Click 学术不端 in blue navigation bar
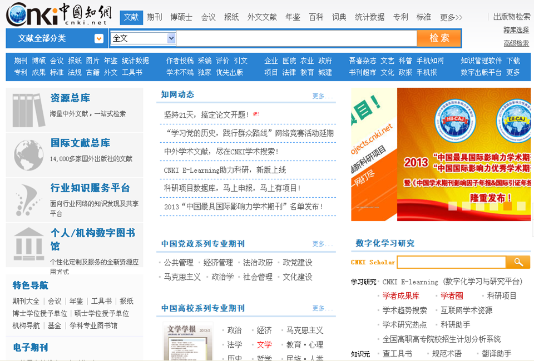The height and width of the screenshot is (361, 534). click(180, 72)
